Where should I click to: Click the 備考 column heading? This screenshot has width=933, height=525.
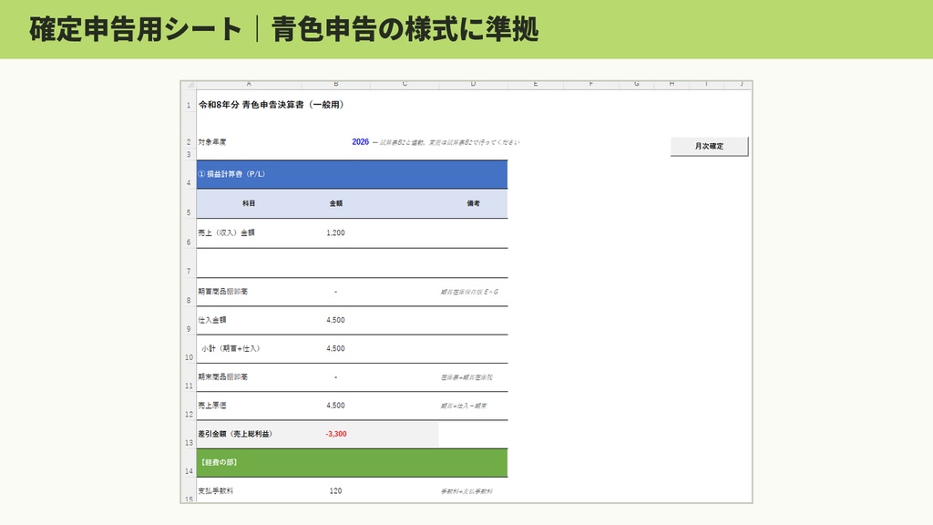coord(473,203)
